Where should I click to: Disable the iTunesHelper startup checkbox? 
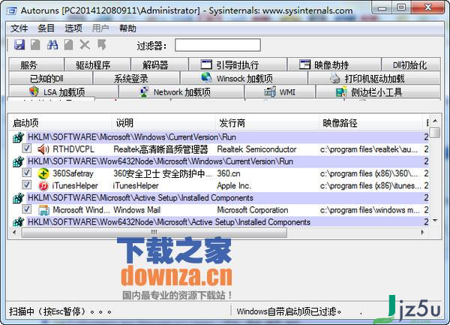[27, 185]
